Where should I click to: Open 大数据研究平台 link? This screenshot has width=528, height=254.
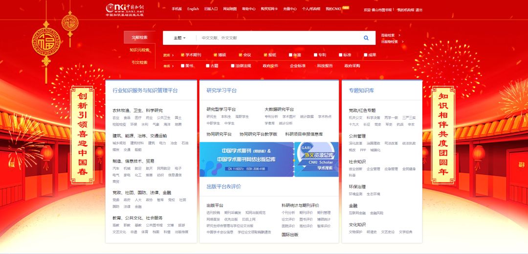click(279, 109)
